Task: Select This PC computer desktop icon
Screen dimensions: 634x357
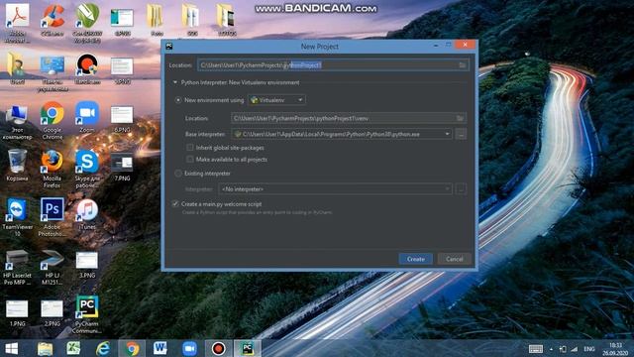Action: [18, 122]
